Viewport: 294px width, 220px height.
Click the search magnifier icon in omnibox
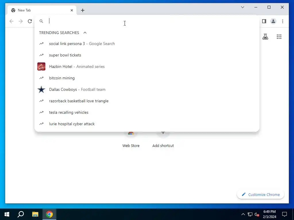(x=41, y=21)
